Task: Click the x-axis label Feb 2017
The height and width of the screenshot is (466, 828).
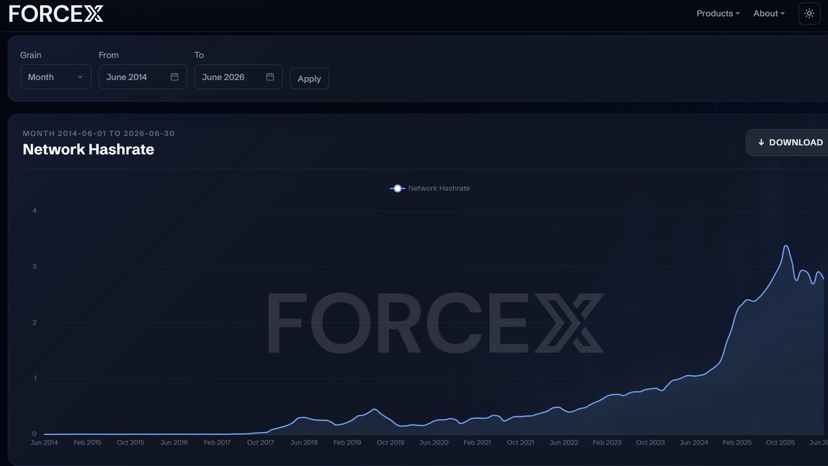Action: (218, 443)
